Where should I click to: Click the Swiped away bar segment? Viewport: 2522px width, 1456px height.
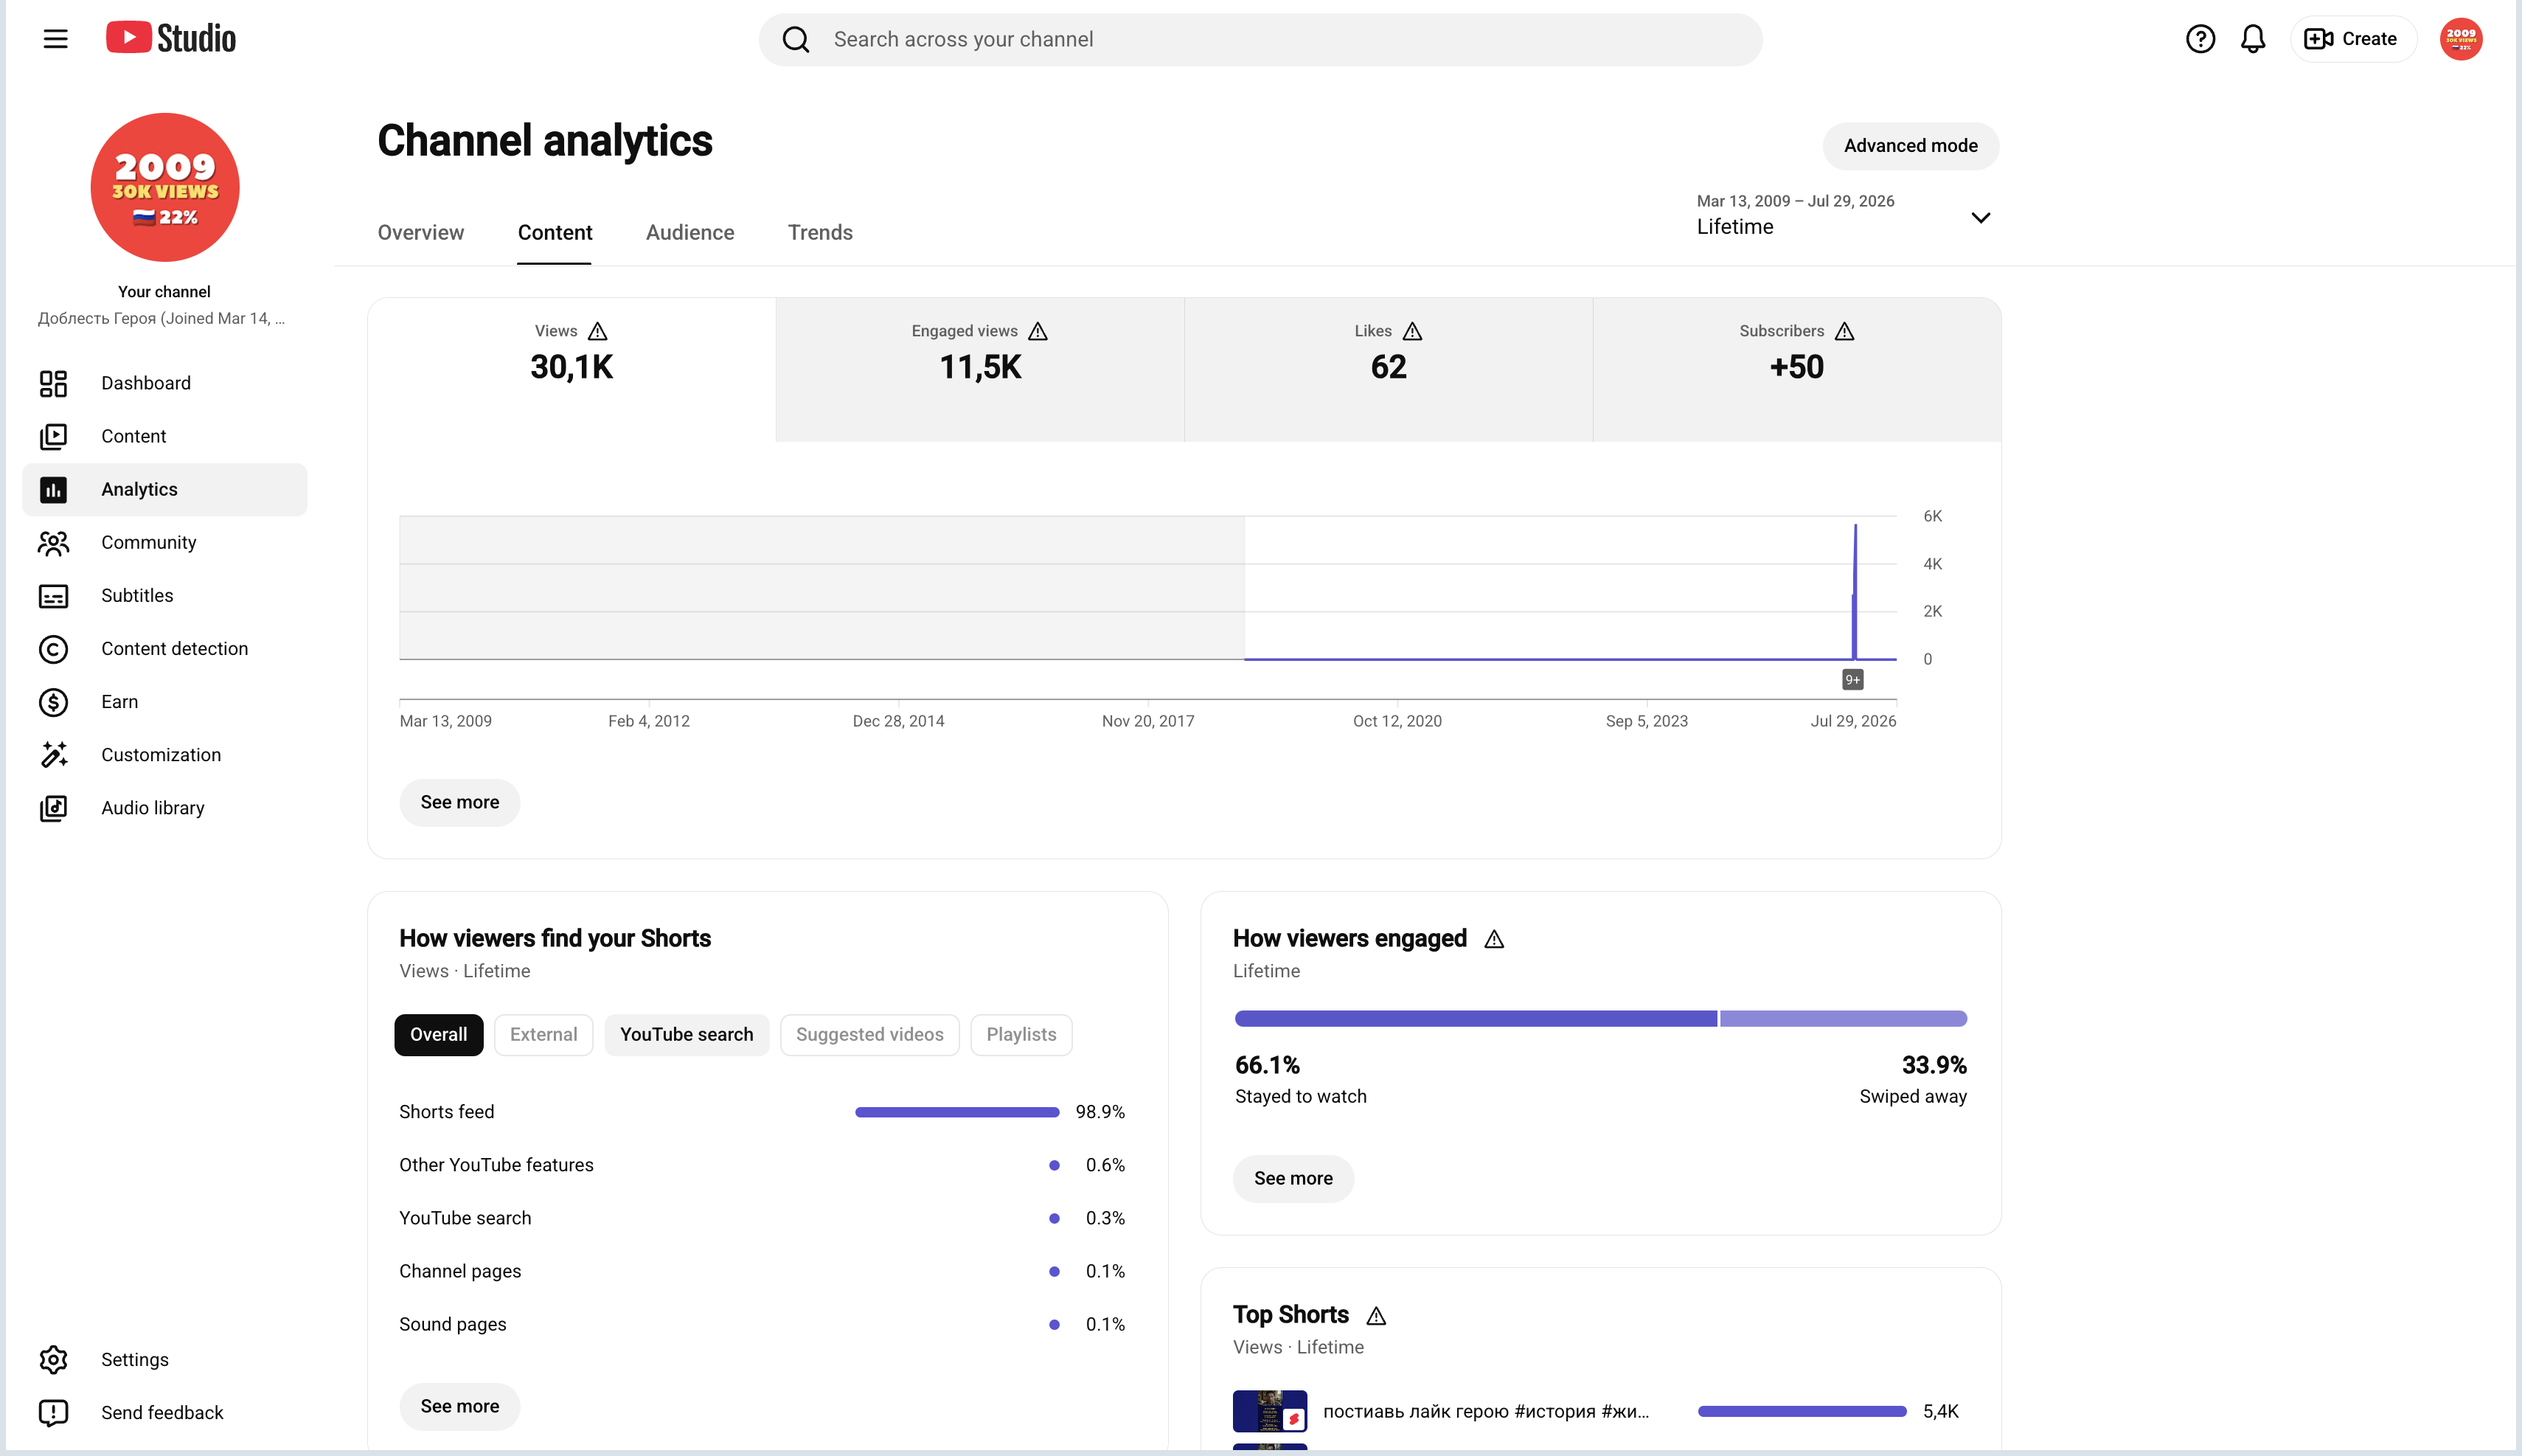coord(1844,1018)
